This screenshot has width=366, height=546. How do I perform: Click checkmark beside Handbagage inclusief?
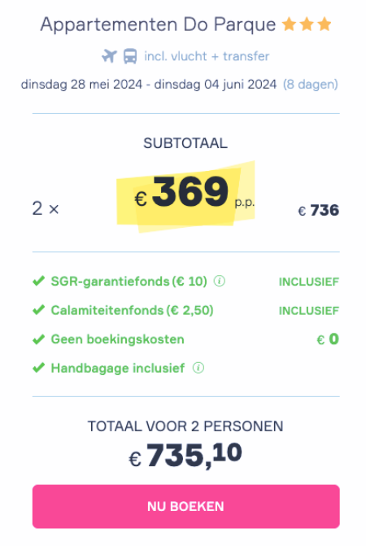coord(38,368)
